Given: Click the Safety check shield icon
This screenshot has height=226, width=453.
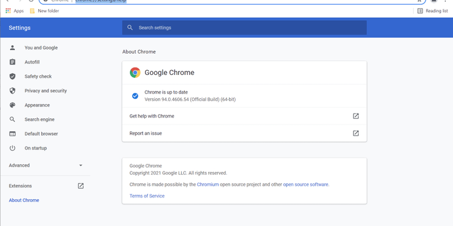Looking at the screenshot, I should coord(12,76).
